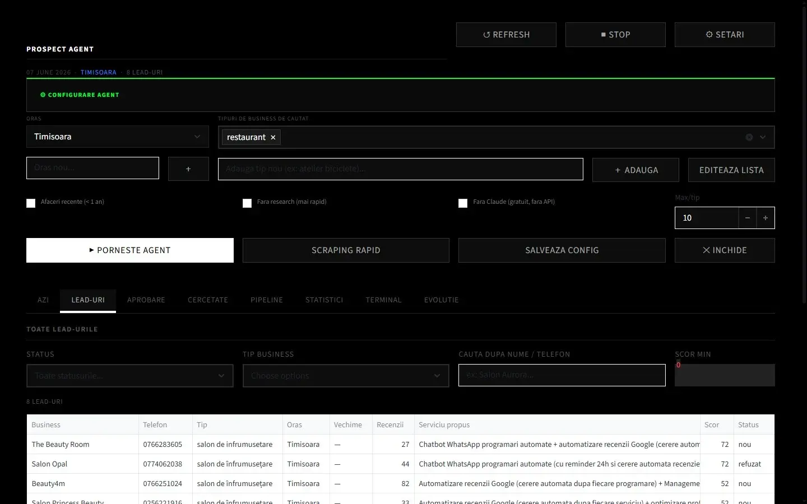Add new city using the plus button
The width and height of the screenshot is (807, 504).
(188, 169)
